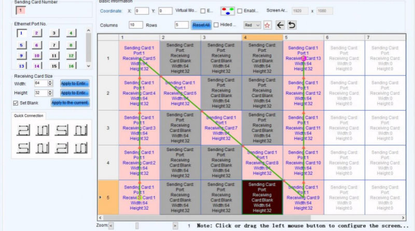Click Ethernet port list scroll up arrow
This screenshot has width=415, height=231.
pos(88,31)
